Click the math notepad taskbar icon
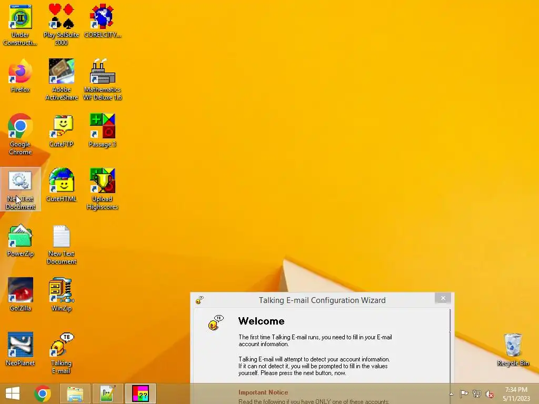Screen dimensions: 539x404 [x=107, y=393]
